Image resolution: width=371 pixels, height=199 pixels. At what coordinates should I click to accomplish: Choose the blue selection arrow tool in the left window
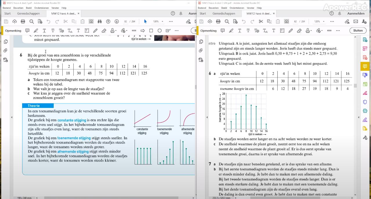(x=145, y=21)
